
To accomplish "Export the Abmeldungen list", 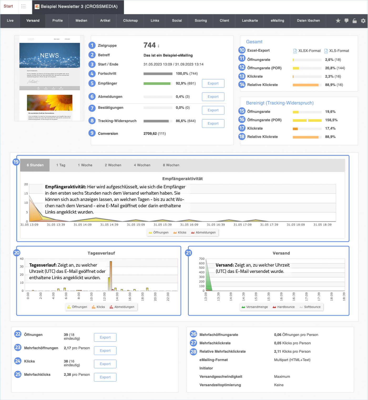I will [x=213, y=97].
